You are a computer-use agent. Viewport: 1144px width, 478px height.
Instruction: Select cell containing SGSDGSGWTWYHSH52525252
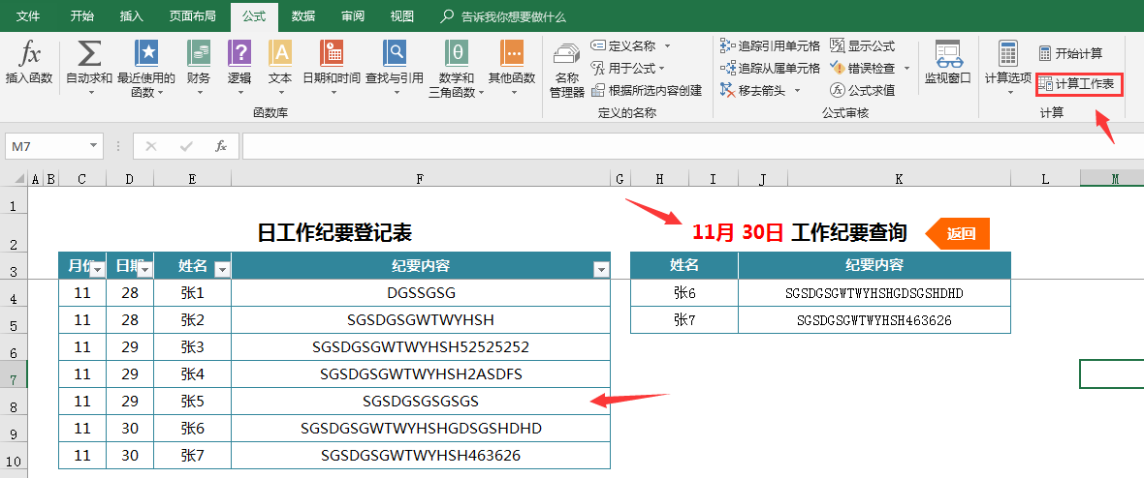(x=420, y=346)
